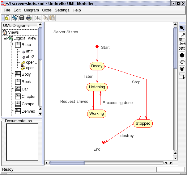Collapse the Base class tree node
187x175 pixels.
pos(11,44)
